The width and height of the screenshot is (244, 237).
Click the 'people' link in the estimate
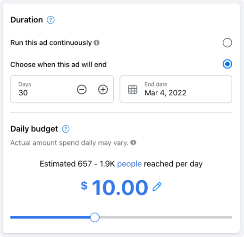[x=129, y=164]
